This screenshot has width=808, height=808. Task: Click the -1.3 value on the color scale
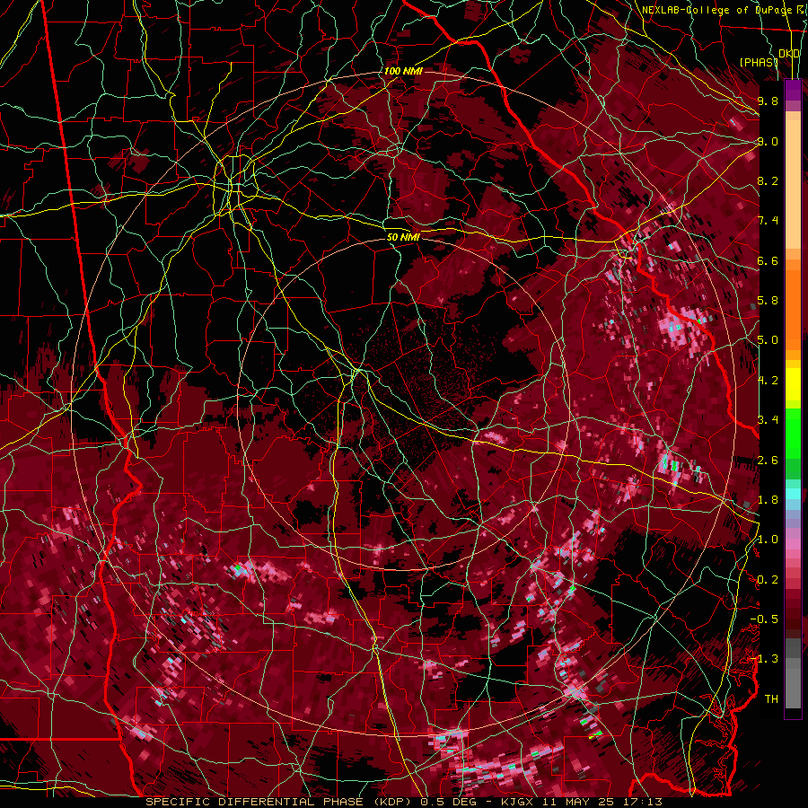click(x=764, y=659)
